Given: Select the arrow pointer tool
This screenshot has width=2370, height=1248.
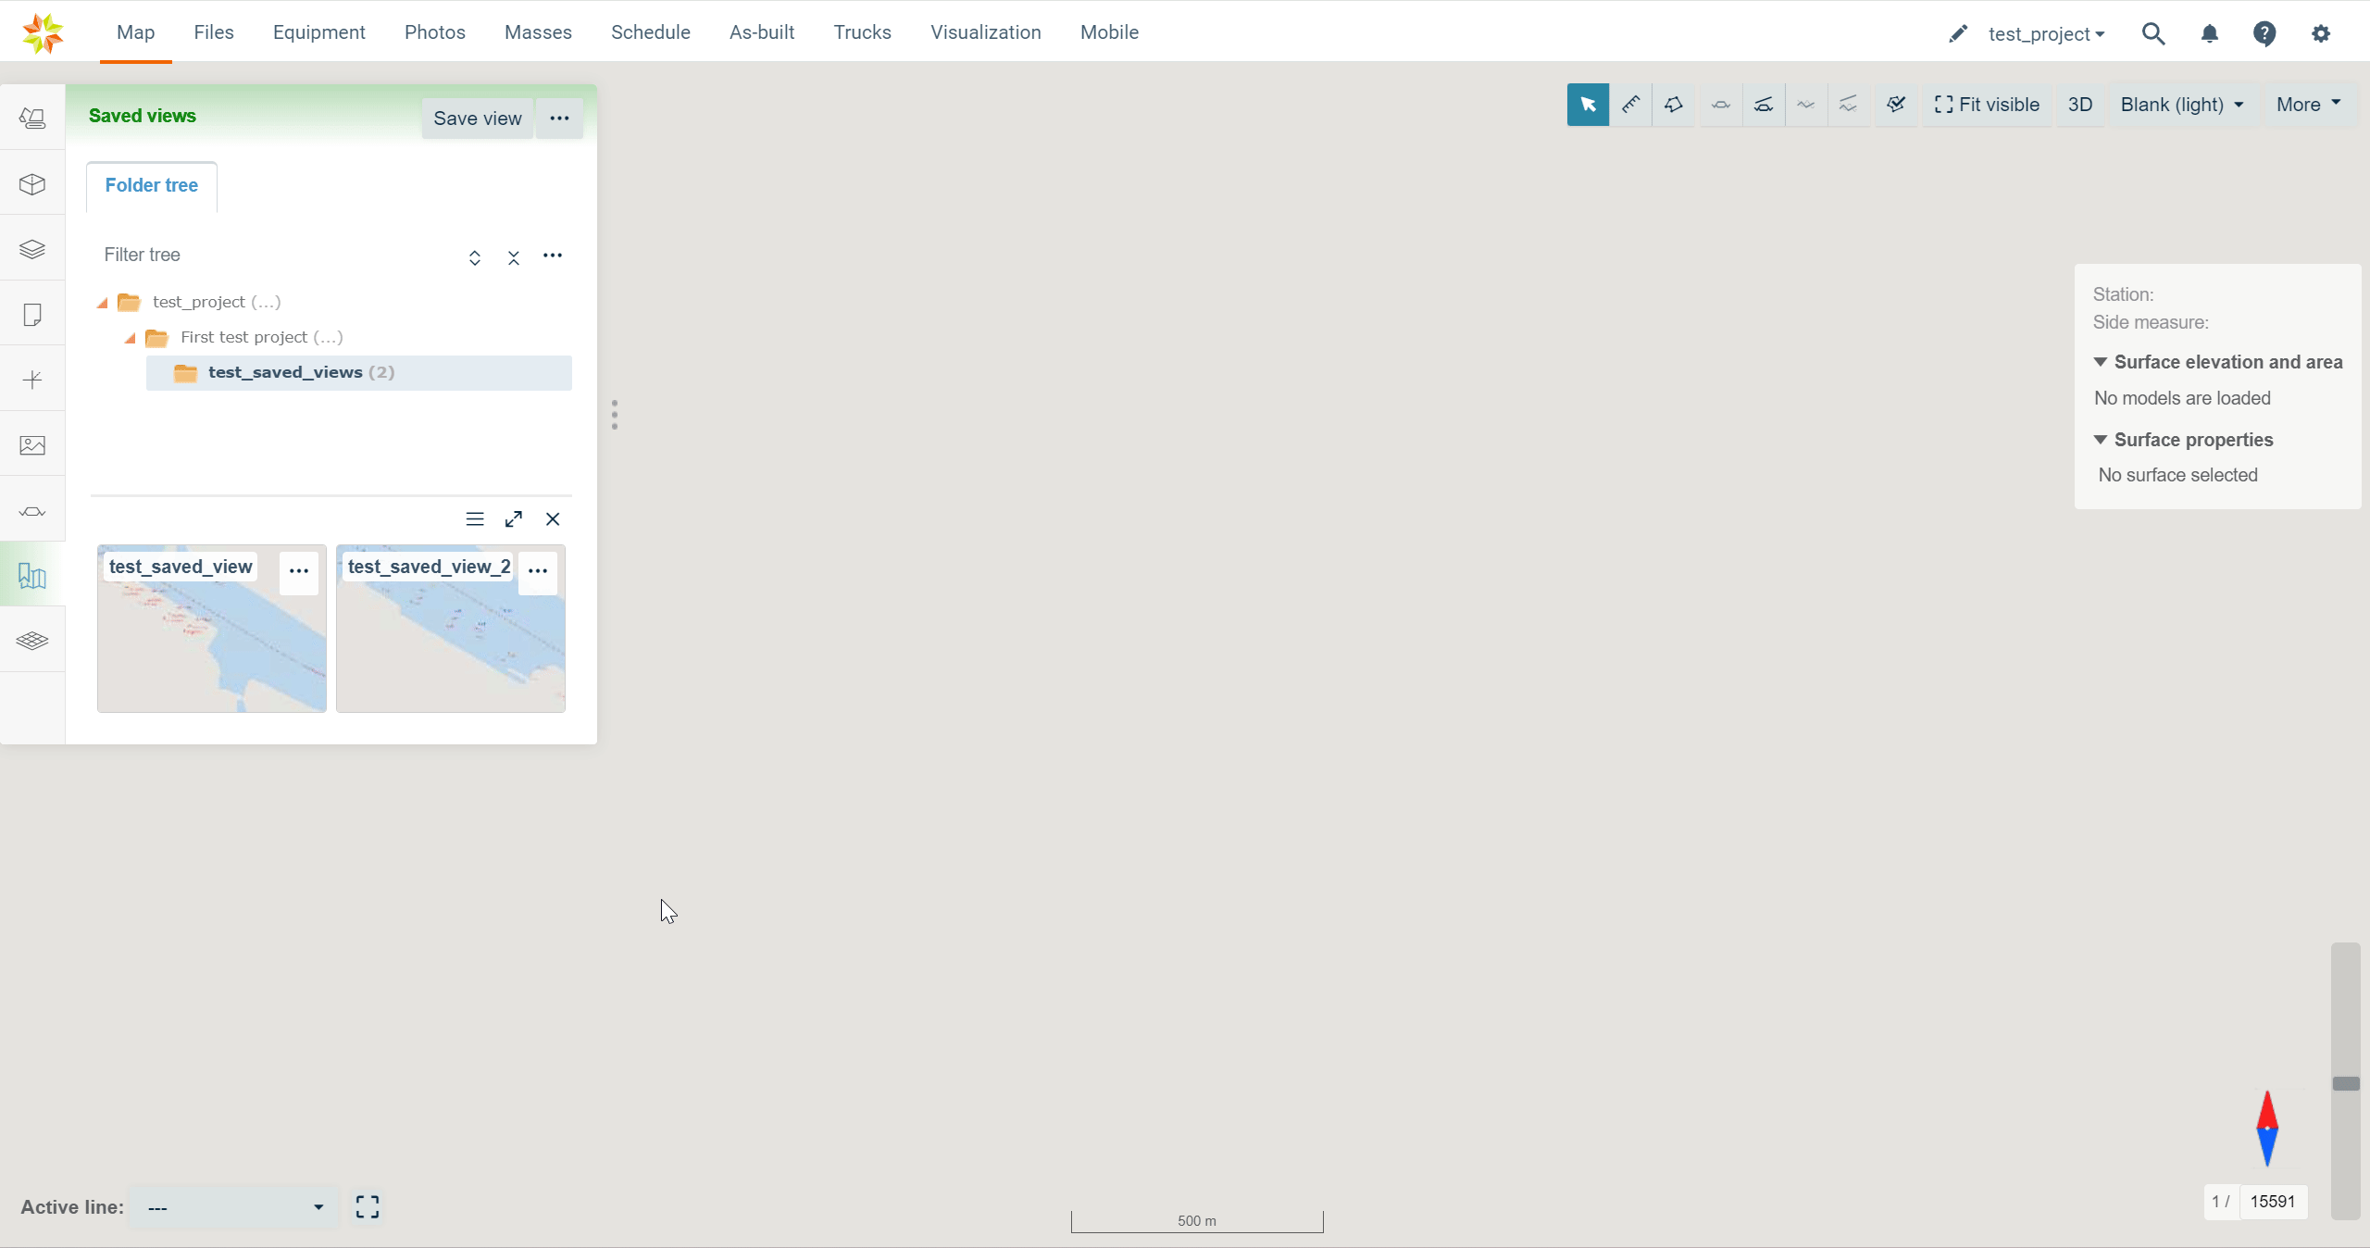Looking at the screenshot, I should [1588, 105].
